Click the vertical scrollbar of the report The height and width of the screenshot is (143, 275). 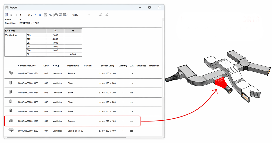click(163, 59)
